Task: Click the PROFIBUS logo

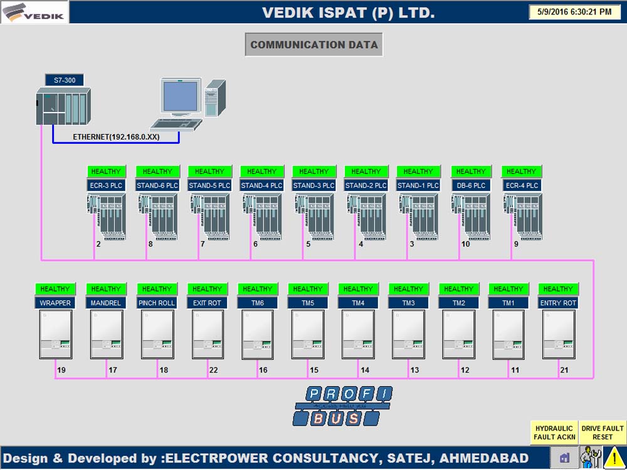Action: pos(342,406)
